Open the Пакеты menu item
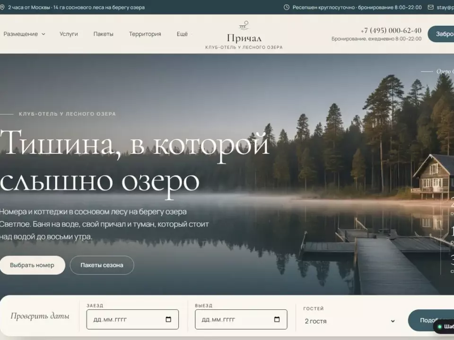Viewport: 454px width, 340px height. click(x=104, y=34)
